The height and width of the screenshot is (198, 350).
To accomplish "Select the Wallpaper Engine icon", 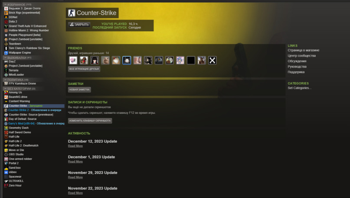I will [6, 53].
